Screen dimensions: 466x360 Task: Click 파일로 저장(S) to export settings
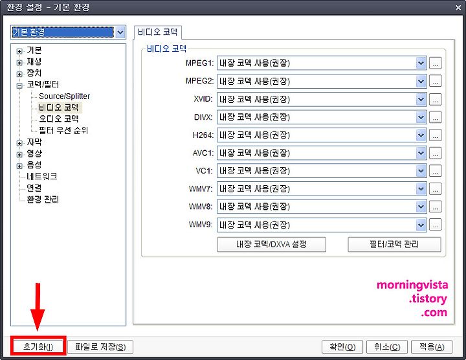click(x=100, y=346)
